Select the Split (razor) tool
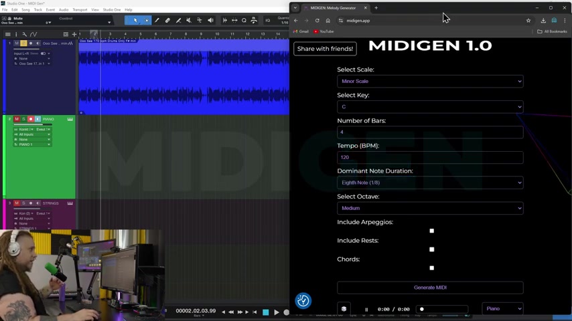Viewport: 572px width, 321px height. click(x=178, y=21)
